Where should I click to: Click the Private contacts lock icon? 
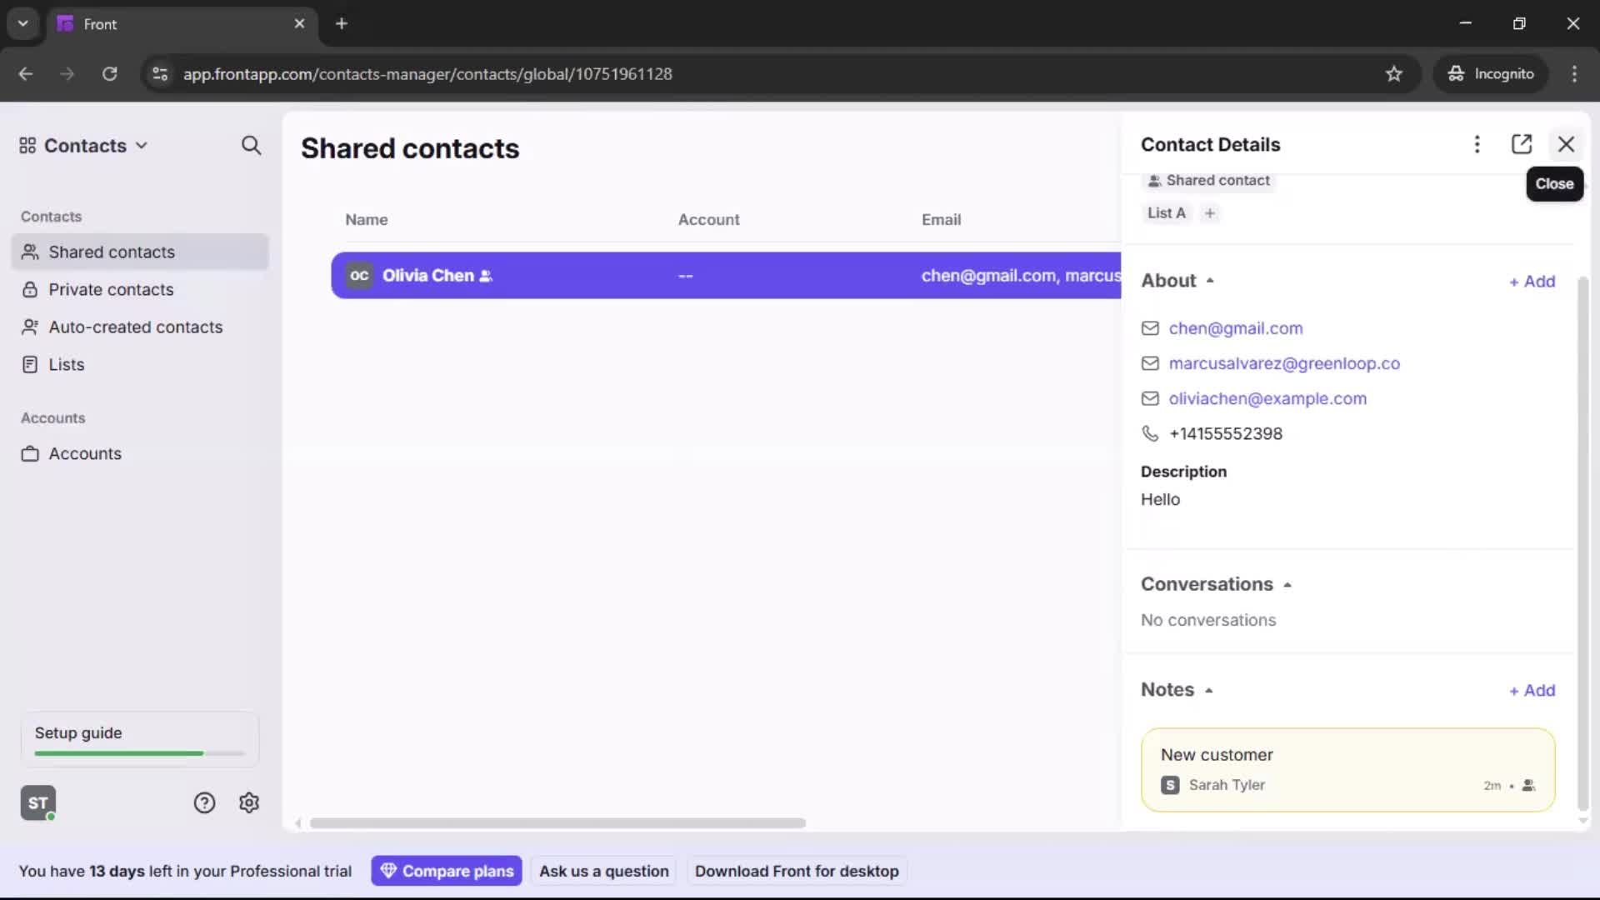30,289
